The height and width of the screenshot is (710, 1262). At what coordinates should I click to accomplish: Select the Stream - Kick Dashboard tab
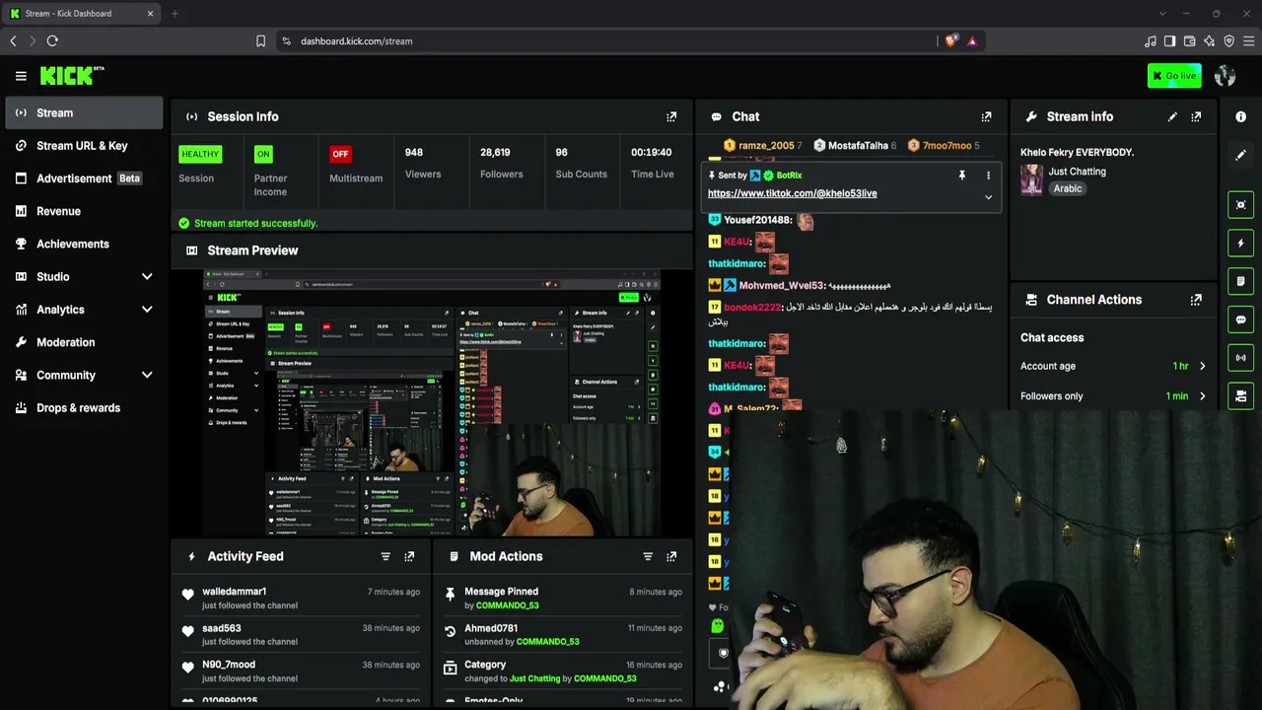coord(83,14)
